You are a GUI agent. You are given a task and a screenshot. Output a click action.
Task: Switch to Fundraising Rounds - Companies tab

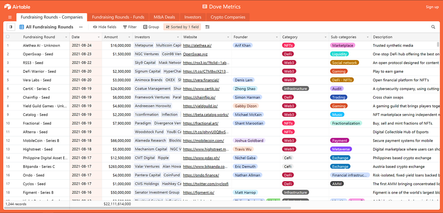click(x=52, y=17)
